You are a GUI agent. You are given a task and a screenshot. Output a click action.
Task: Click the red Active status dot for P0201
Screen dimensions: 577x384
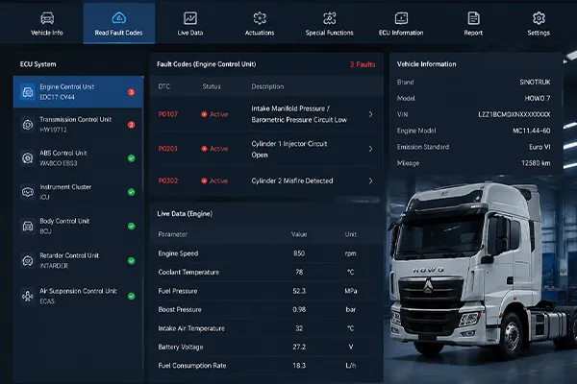tap(204, 149)
